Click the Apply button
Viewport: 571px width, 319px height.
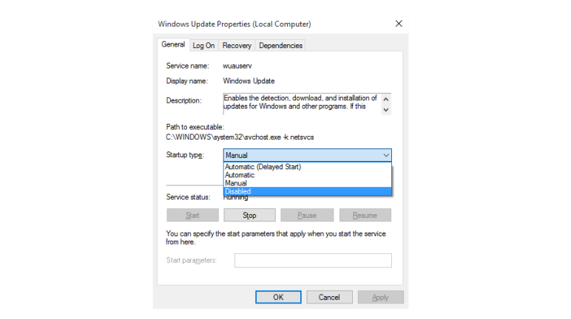(x=381, y=297)
